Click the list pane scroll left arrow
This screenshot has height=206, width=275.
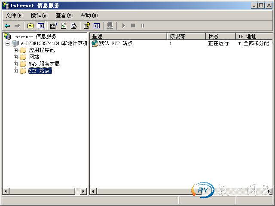93,191
